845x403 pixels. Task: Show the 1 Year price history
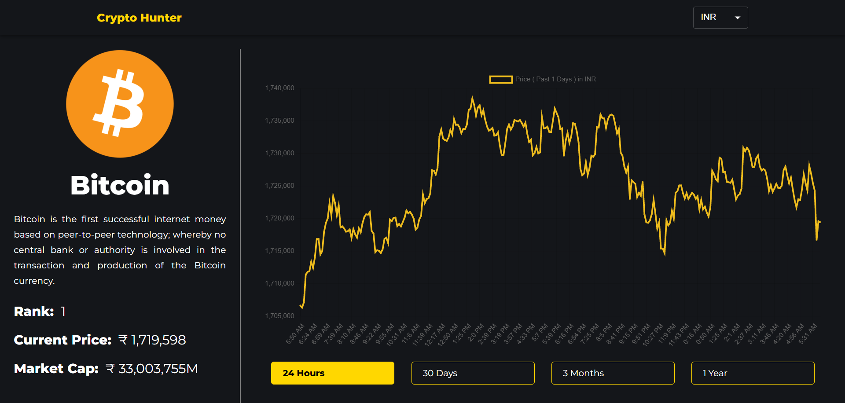point(753,373)
